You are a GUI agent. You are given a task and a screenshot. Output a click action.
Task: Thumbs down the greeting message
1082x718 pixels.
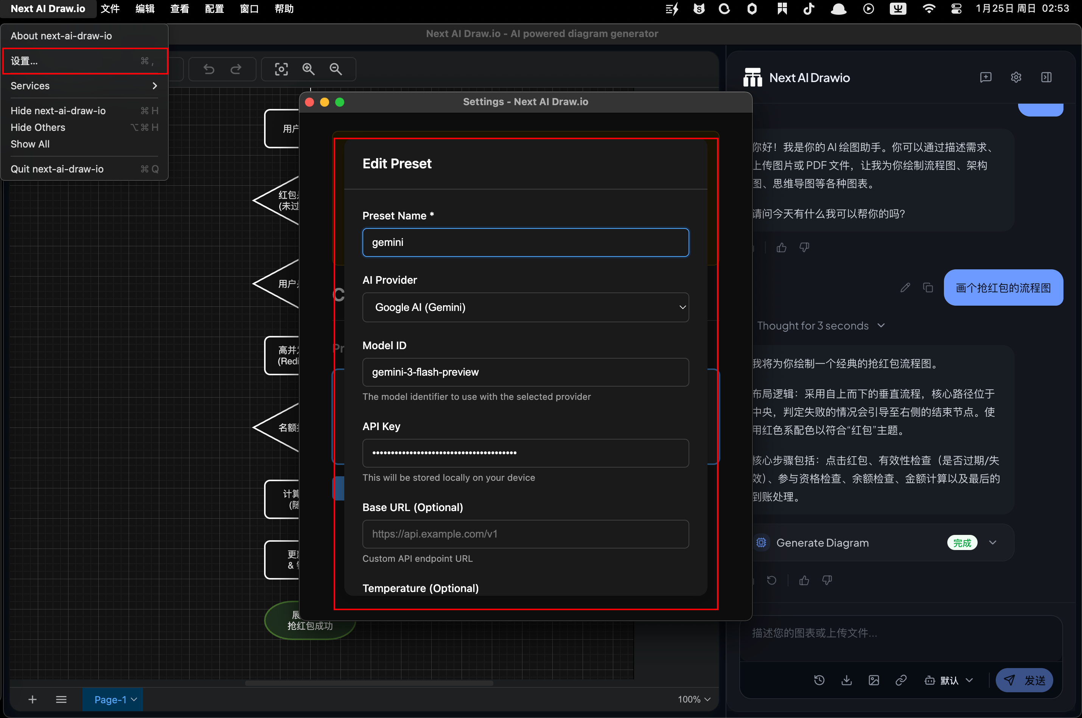tap(804, 248)
